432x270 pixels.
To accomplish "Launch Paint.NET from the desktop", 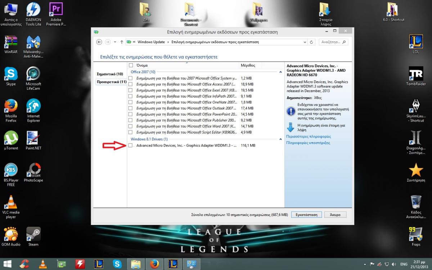I will click(x=33, y=141).
